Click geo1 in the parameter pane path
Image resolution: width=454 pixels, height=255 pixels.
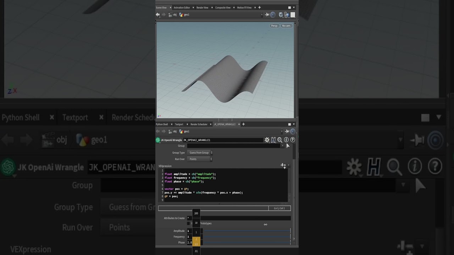[x=184, y=131]
